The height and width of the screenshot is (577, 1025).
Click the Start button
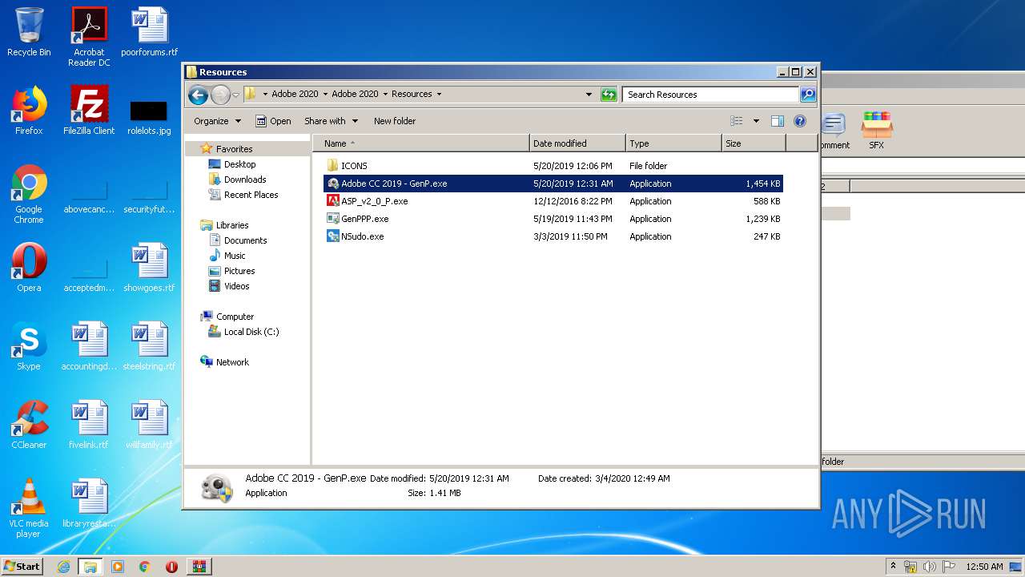(x=22, y=567)
